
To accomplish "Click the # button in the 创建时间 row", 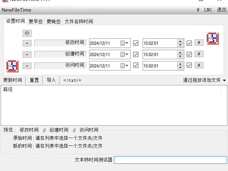I will click(x=199, y=54).
